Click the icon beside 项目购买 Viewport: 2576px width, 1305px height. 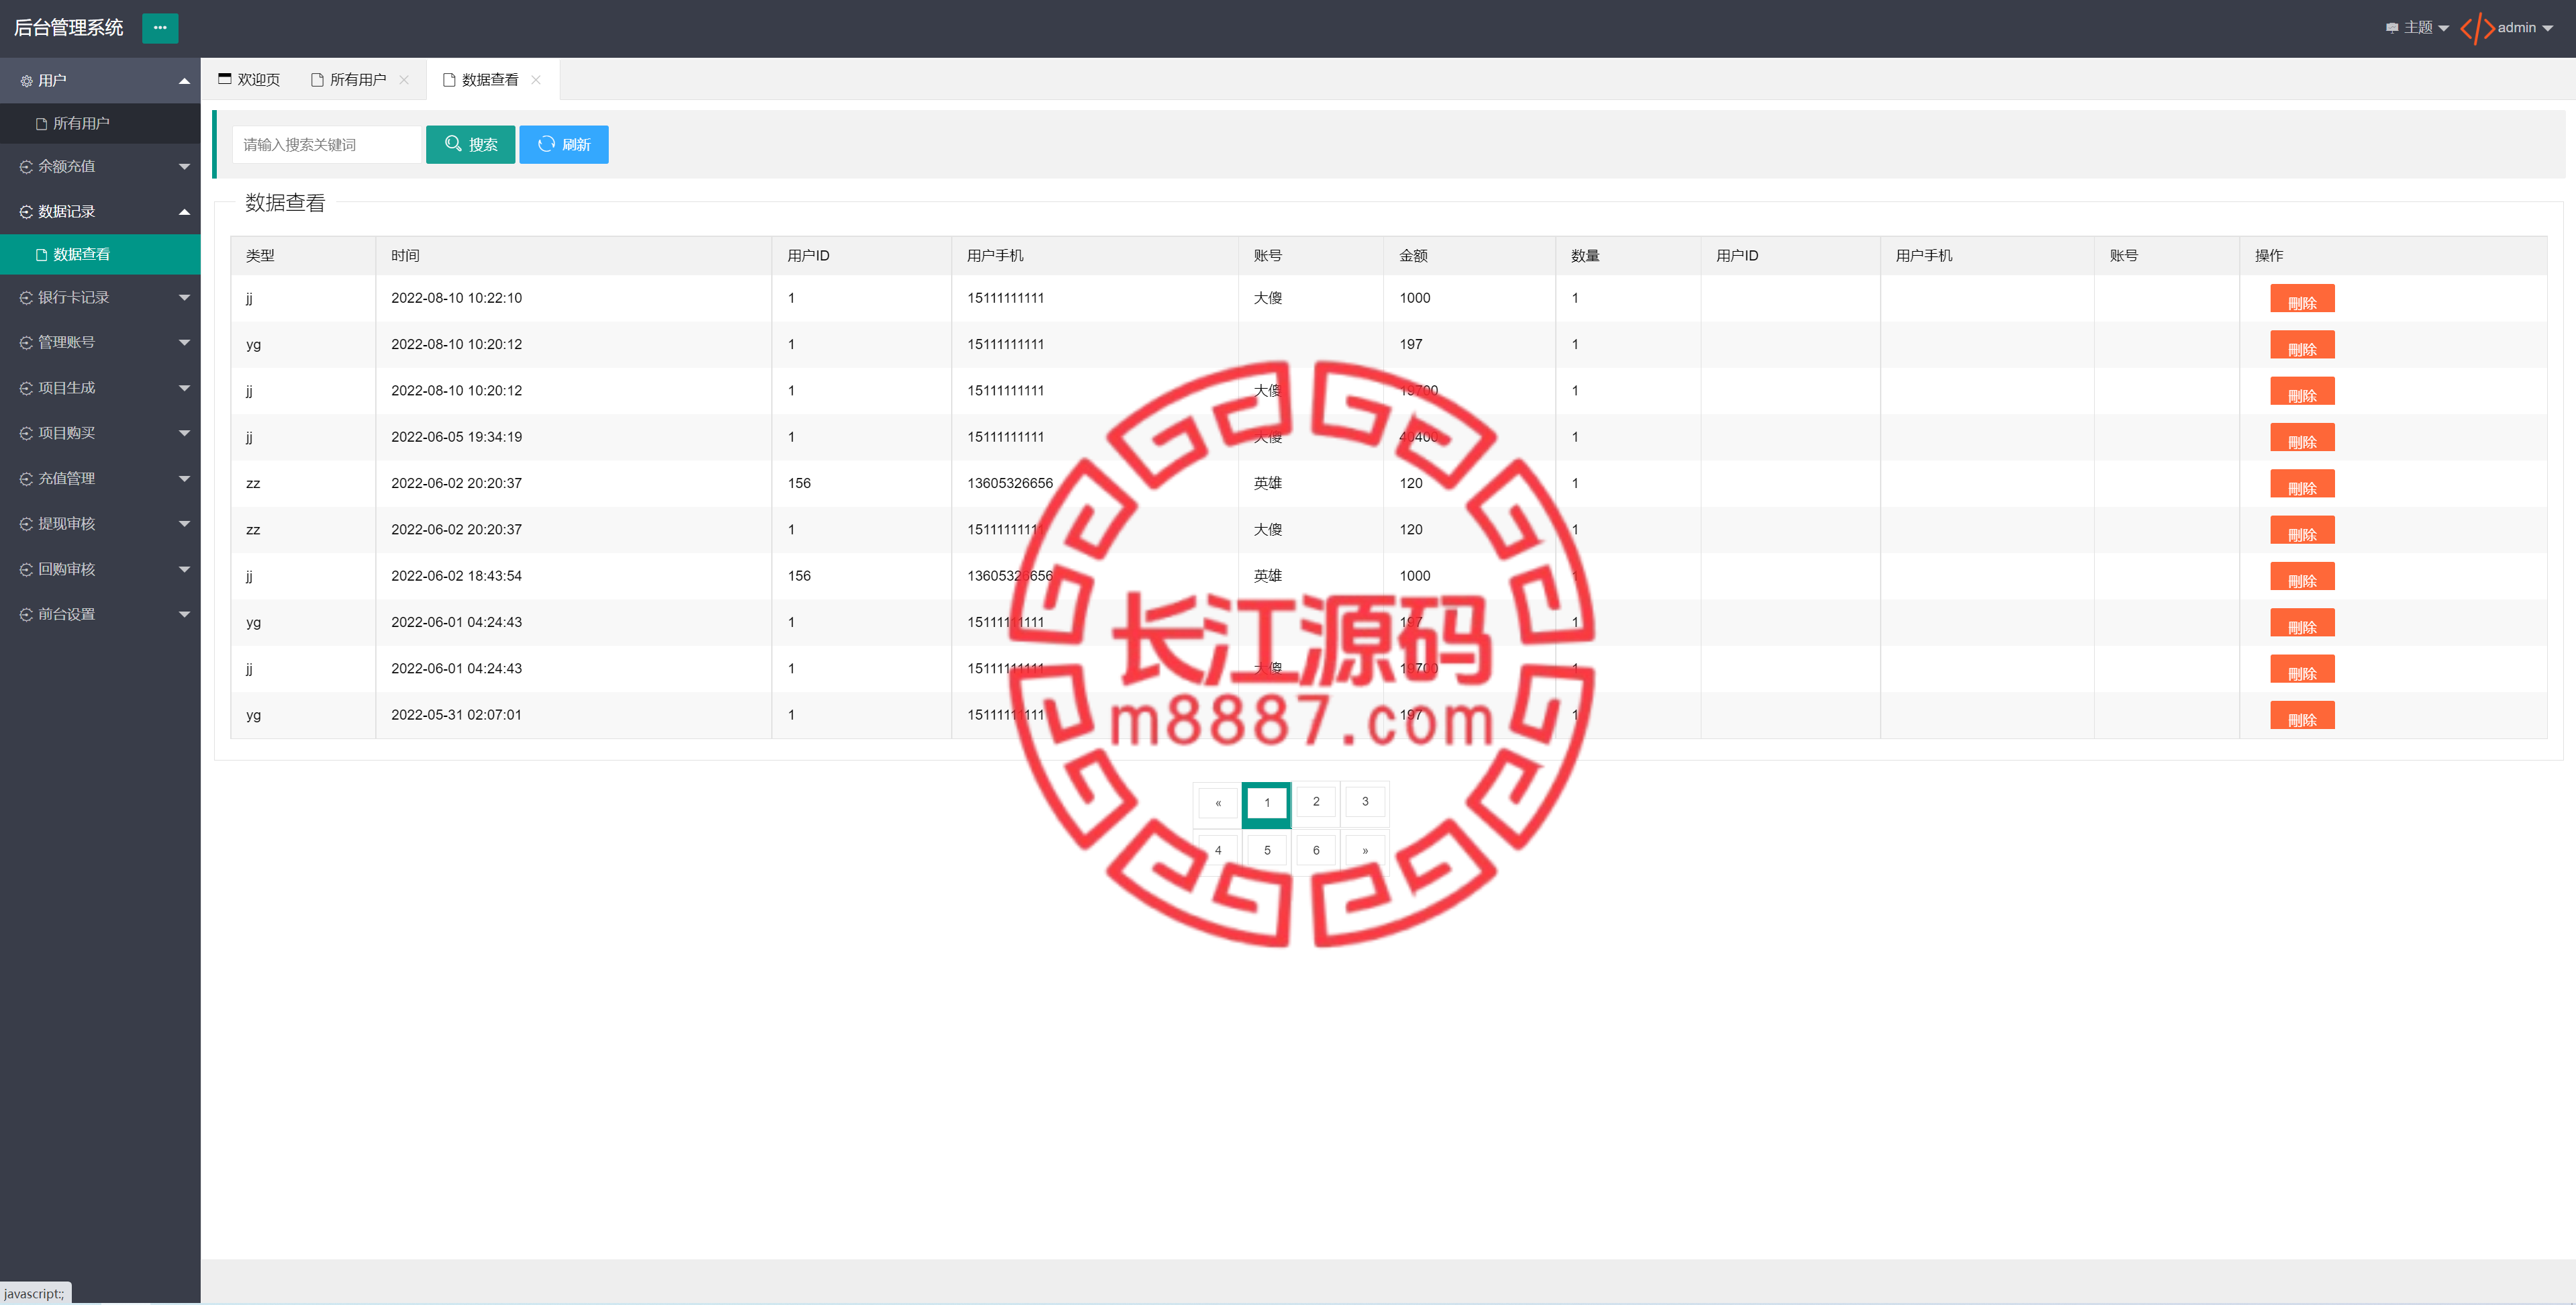pyautogui.click(x=26, y=433)
